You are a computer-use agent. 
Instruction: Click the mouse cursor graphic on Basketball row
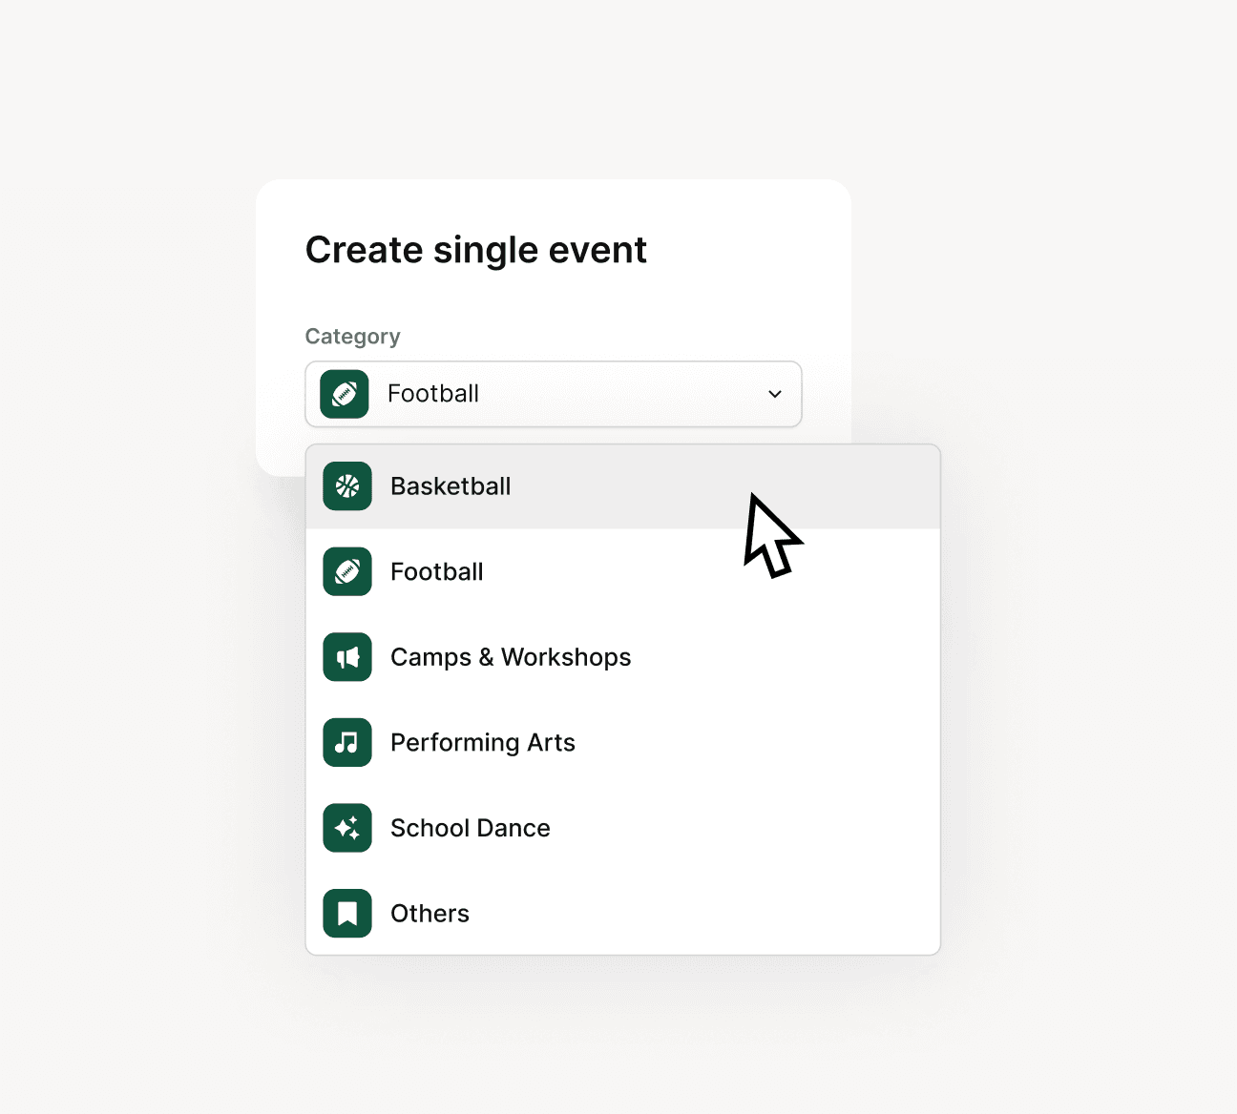pos(771,536)
